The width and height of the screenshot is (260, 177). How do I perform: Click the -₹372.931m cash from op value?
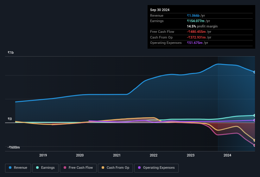tap(196, 37)
